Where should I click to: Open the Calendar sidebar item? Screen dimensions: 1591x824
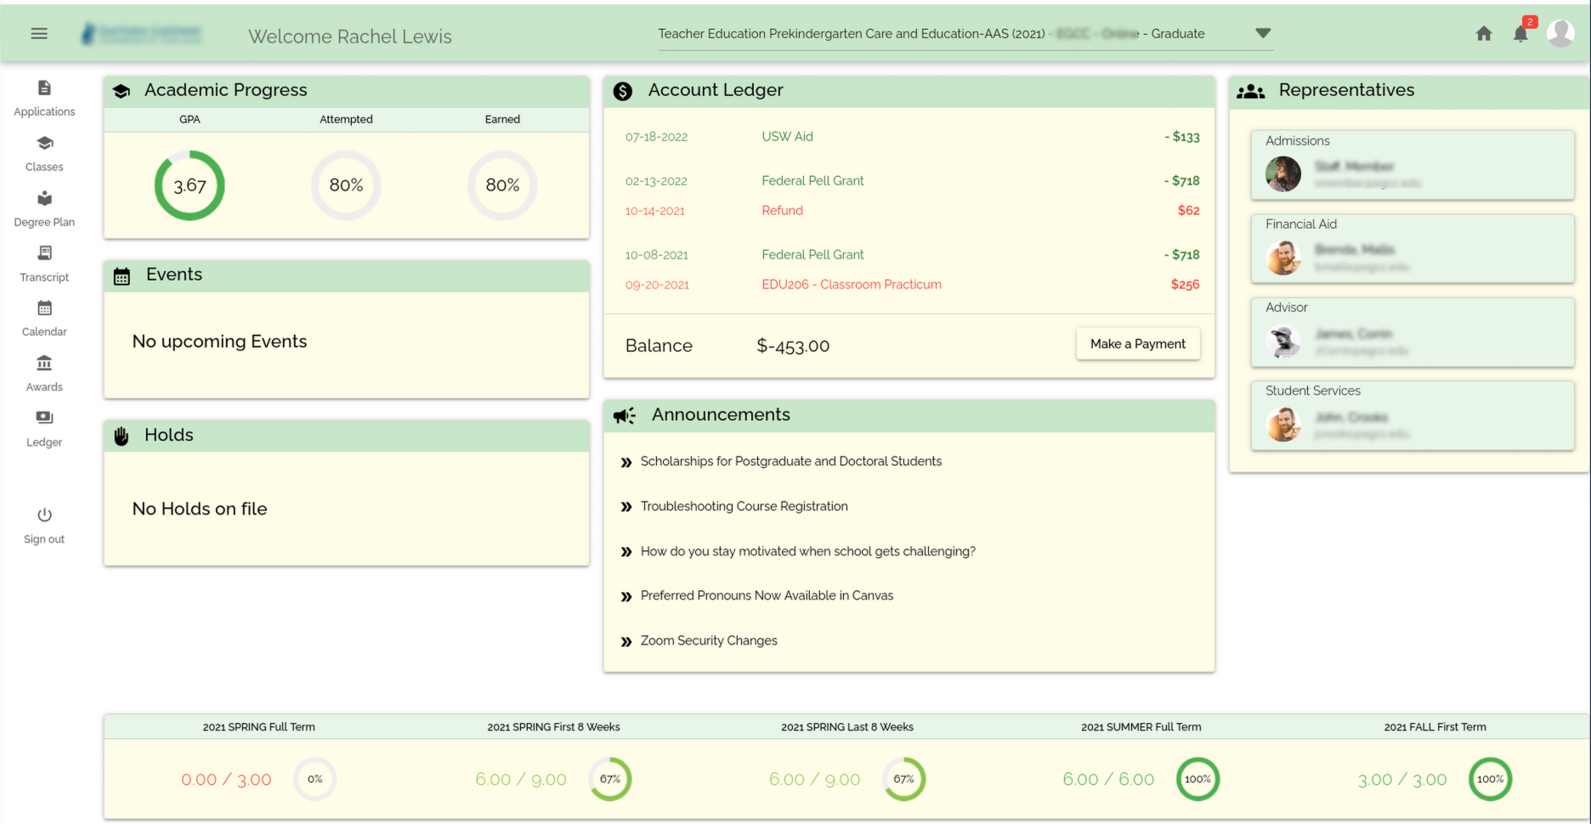[44, 318]
